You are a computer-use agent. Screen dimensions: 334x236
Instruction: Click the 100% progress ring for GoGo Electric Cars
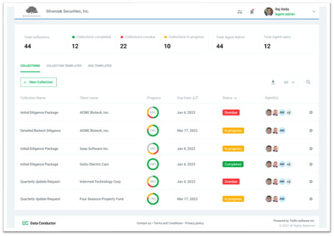coord(153,164)
